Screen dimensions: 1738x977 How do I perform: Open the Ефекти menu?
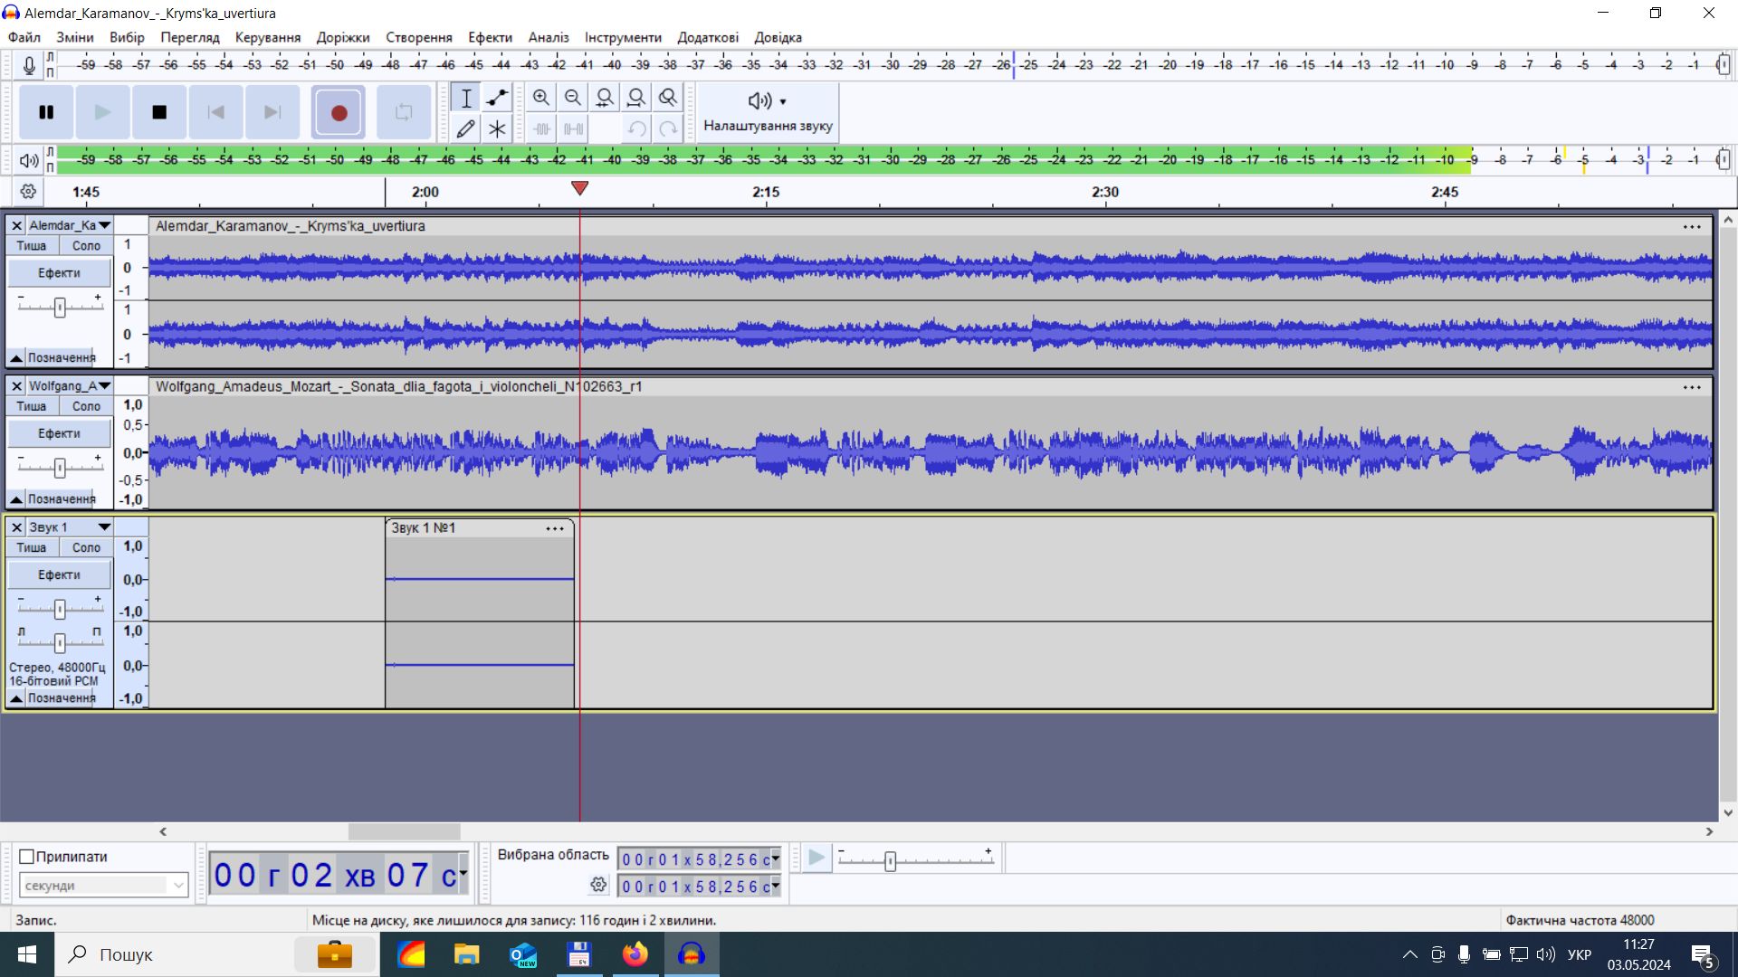pyautogui.click(x=490, y=37)
